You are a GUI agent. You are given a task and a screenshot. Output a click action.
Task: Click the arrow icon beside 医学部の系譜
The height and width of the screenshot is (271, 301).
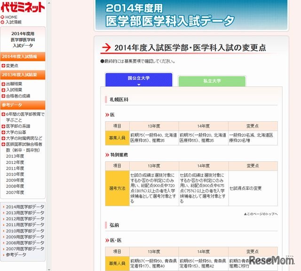[3, 126]
